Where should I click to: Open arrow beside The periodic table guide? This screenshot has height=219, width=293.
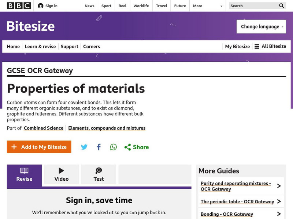pos(279,201)
